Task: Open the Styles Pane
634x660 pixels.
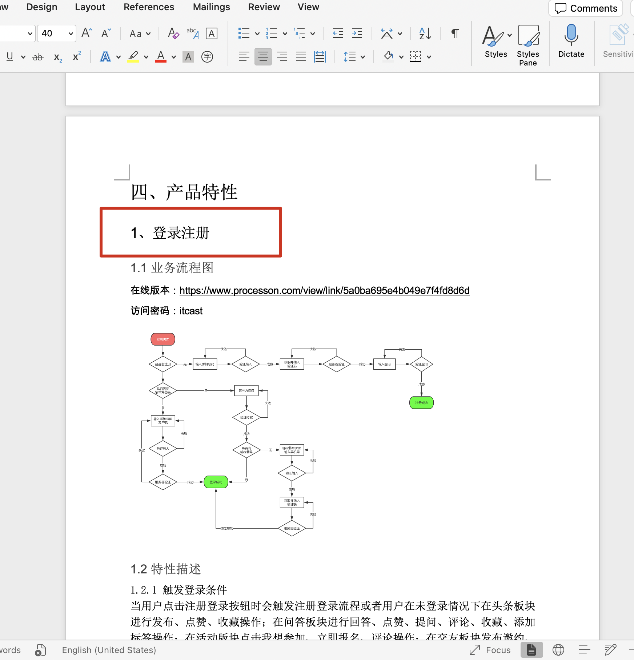Action: tap(528, 44)
